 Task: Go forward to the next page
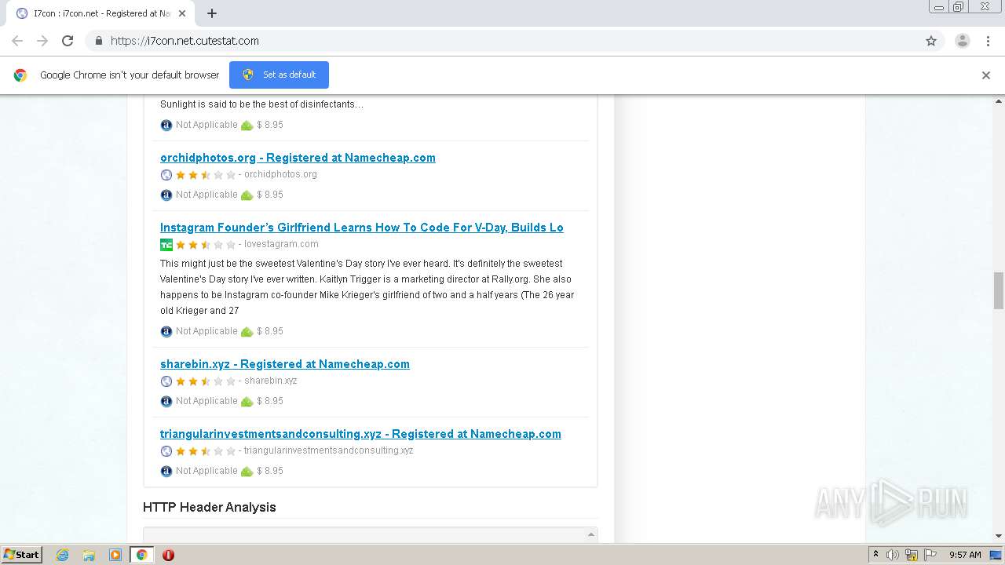point(42,41)
